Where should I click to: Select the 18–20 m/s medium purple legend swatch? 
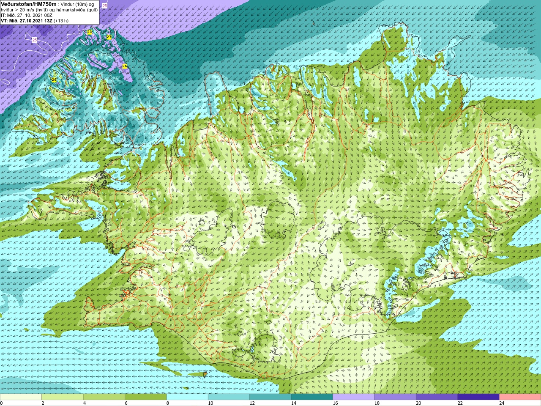tap(395, 397)
